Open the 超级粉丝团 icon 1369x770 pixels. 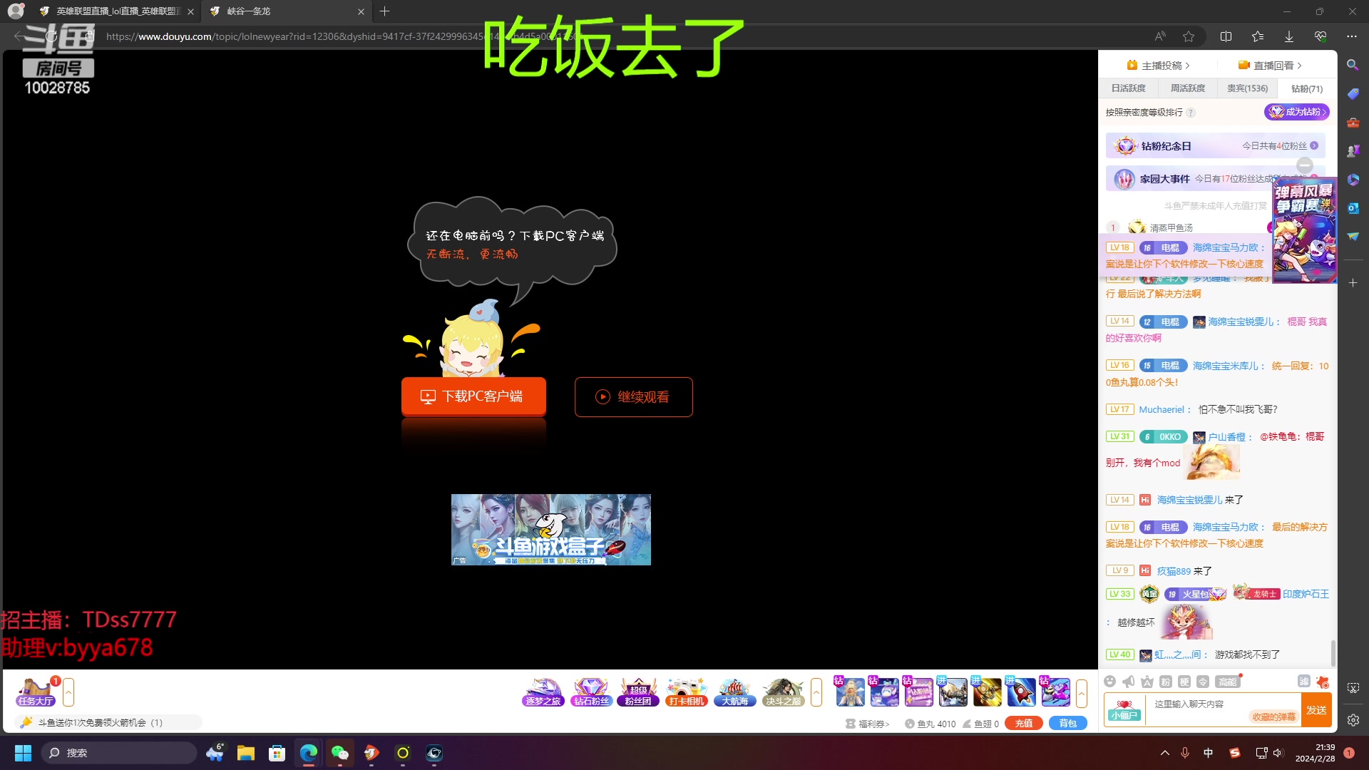click(638, 692)
